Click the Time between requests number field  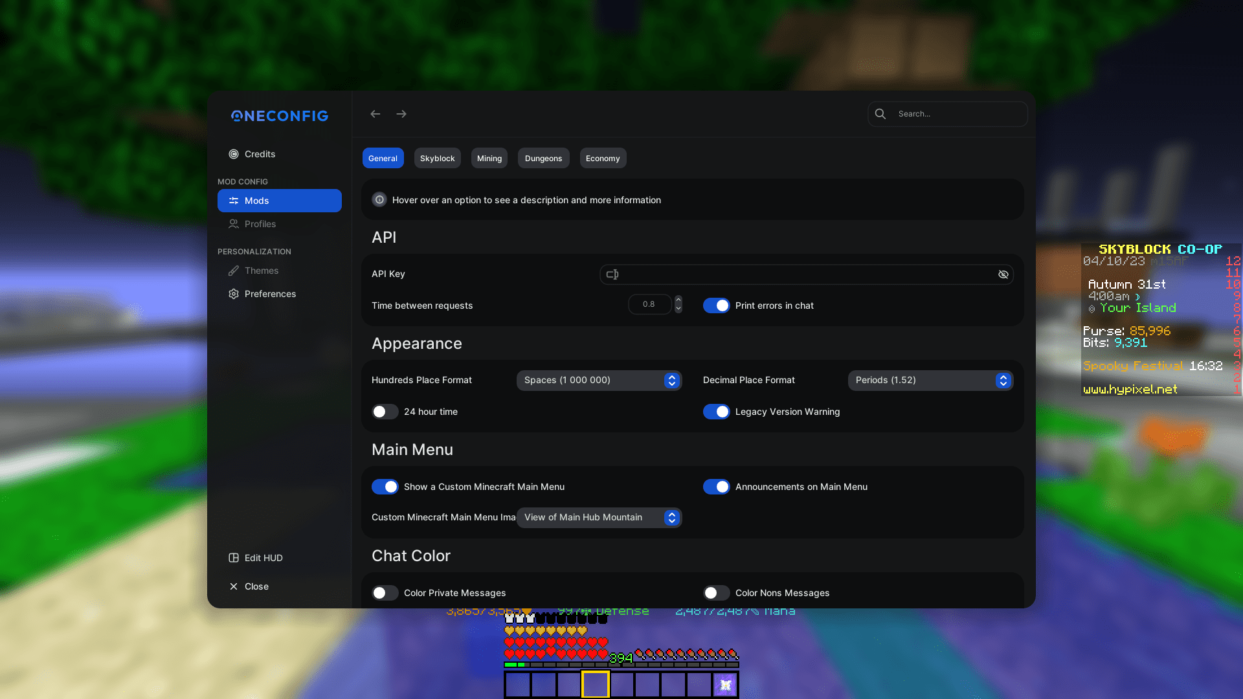[x=649, y=304]
